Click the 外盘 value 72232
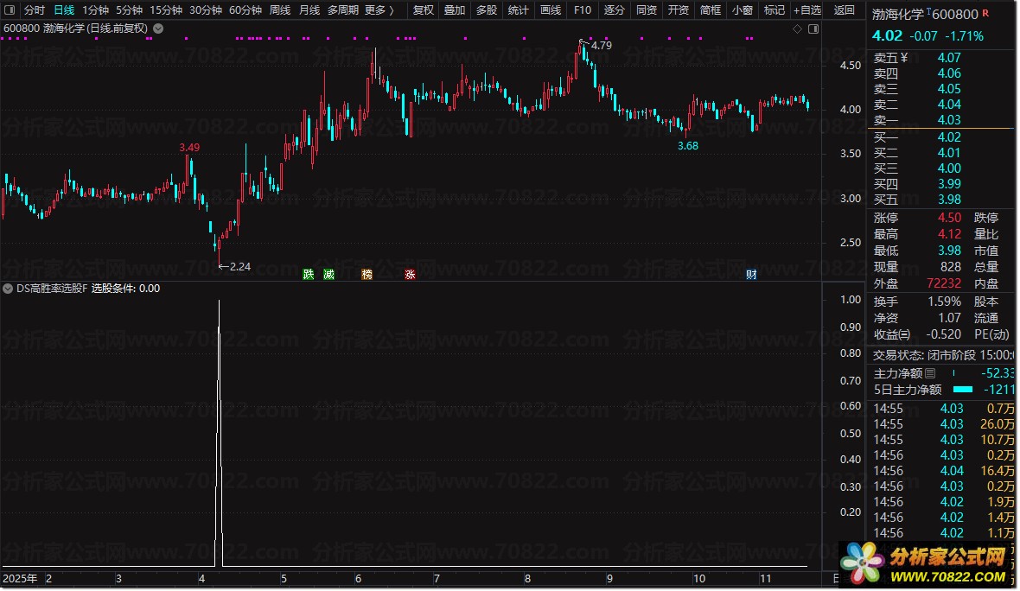This screenshot has height=591, width=1020. point(944,283)
